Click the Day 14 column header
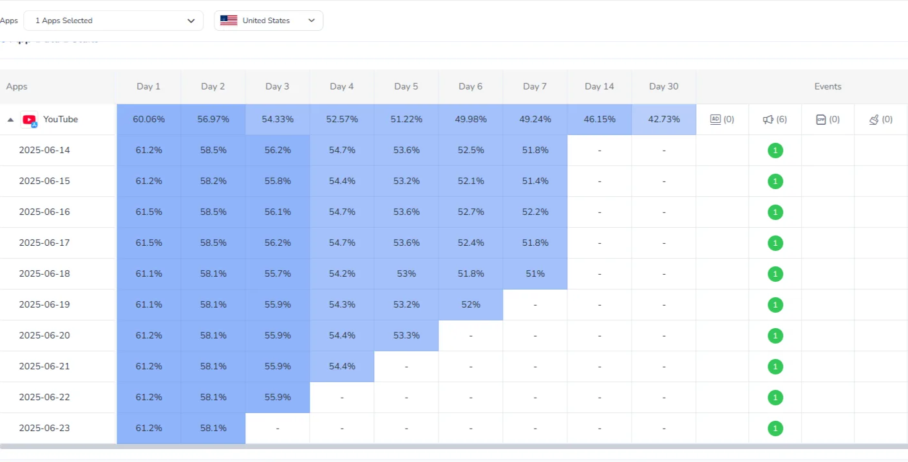908x462 pixels. (599, 86)
